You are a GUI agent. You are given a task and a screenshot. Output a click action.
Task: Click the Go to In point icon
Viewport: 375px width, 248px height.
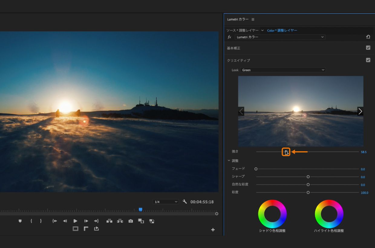[54, 221]
